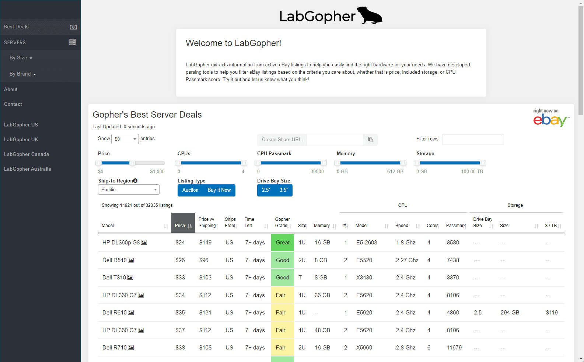Open About page in sidebar
Viewport: 584px width, 362px height.
click(x=11, y=90)
